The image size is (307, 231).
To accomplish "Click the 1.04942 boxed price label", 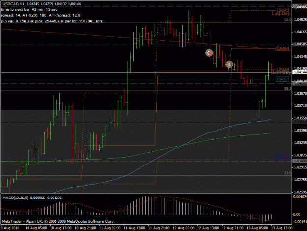I will point(282,10).
